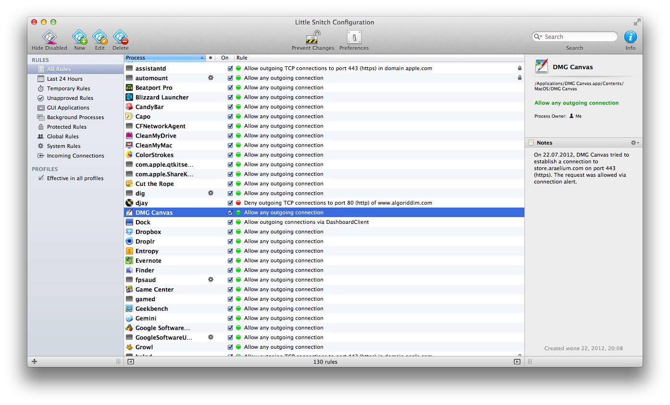Screen dimensions: 670x405
Task: Select Effective in all profiles
Action: point(75,178)
